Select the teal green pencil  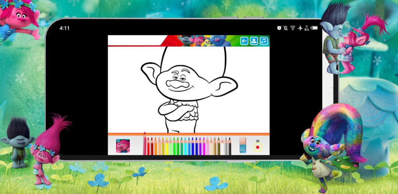click(x=182, y=146)
